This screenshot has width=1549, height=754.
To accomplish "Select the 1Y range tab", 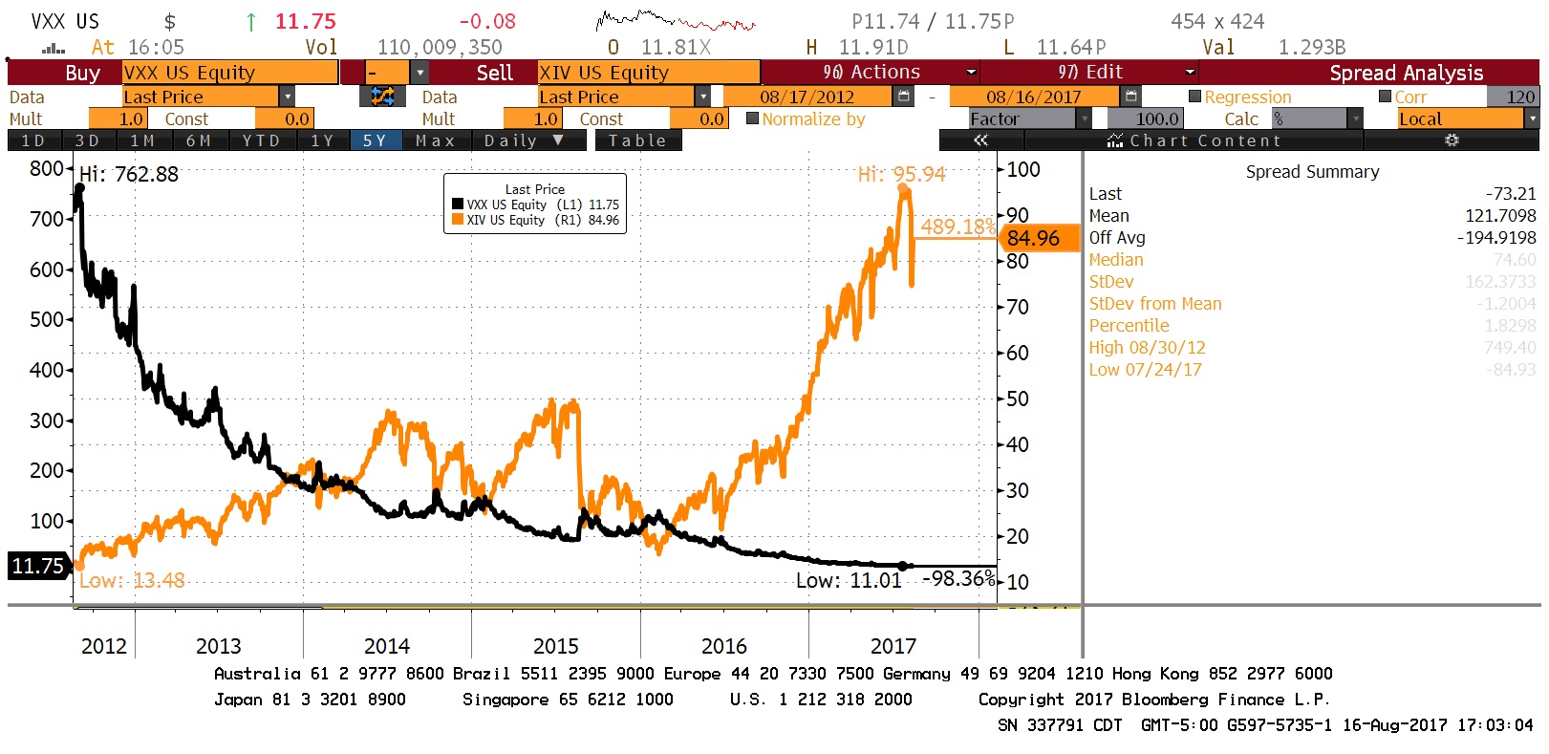I will [x=323, y=140].
